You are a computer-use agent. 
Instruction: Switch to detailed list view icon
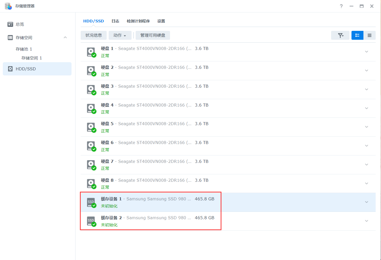357,35
